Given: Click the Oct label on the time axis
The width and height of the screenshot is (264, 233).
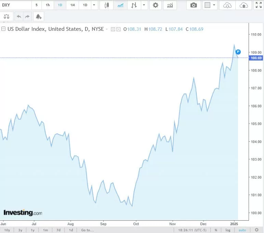Looking at the screenshot, I should click(x=136, y=224).
